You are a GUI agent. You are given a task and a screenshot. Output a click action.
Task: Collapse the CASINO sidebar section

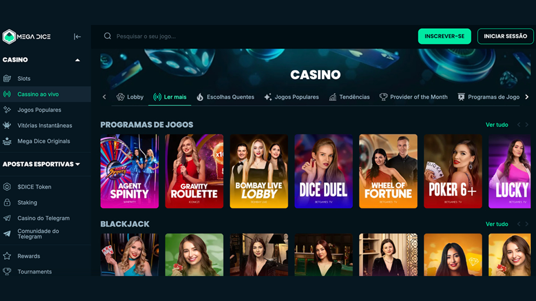[77, 60]
